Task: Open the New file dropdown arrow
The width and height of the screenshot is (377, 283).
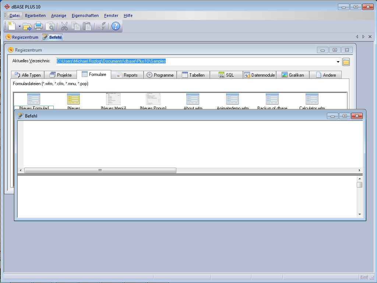Action: coord(20,26)
